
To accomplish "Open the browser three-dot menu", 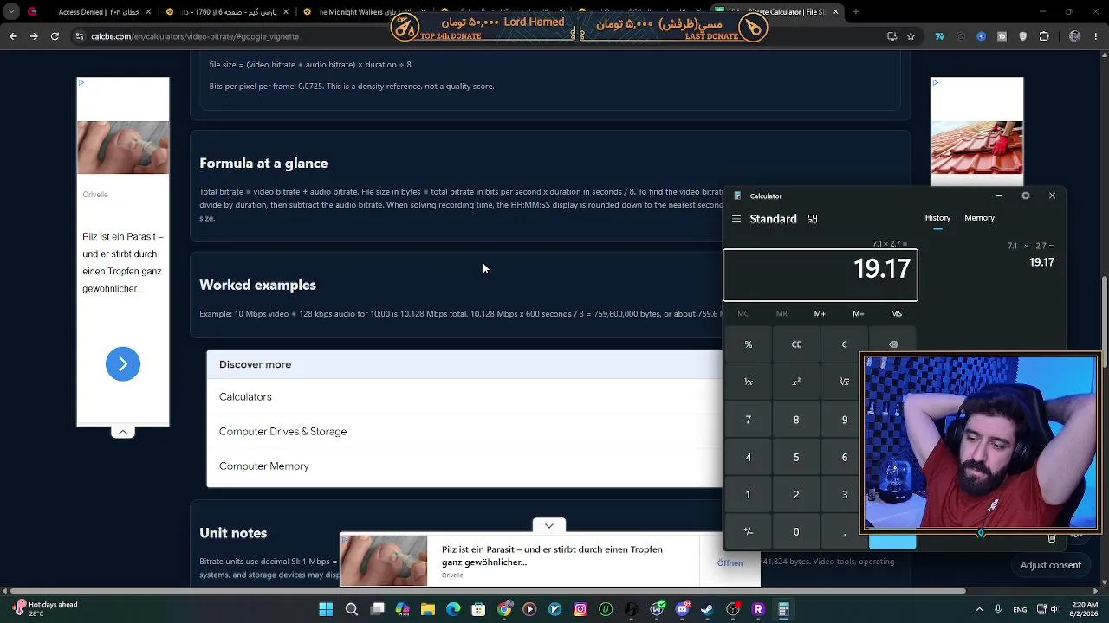I will 1098,36.
